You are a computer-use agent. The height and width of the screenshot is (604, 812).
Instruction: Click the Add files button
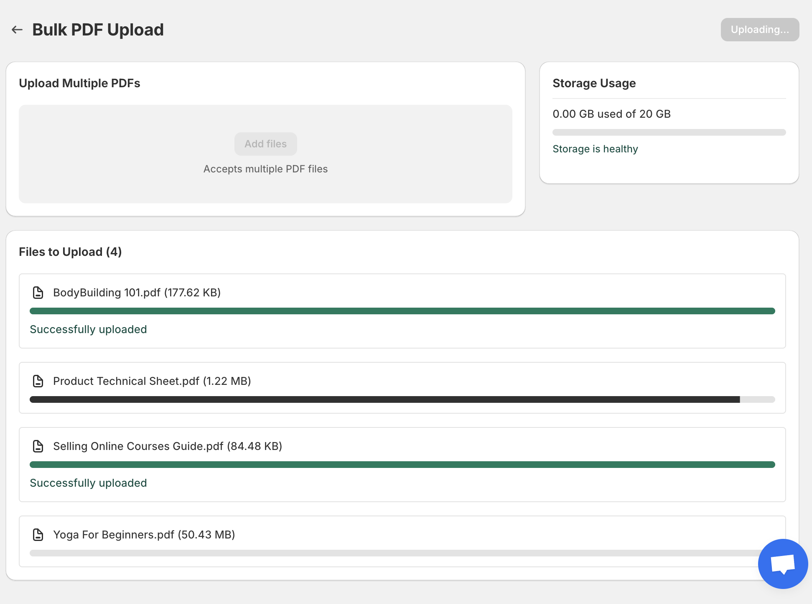coord(265,144)
